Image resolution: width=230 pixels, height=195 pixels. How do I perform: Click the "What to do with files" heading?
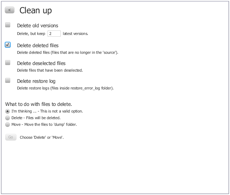[38, 104]
